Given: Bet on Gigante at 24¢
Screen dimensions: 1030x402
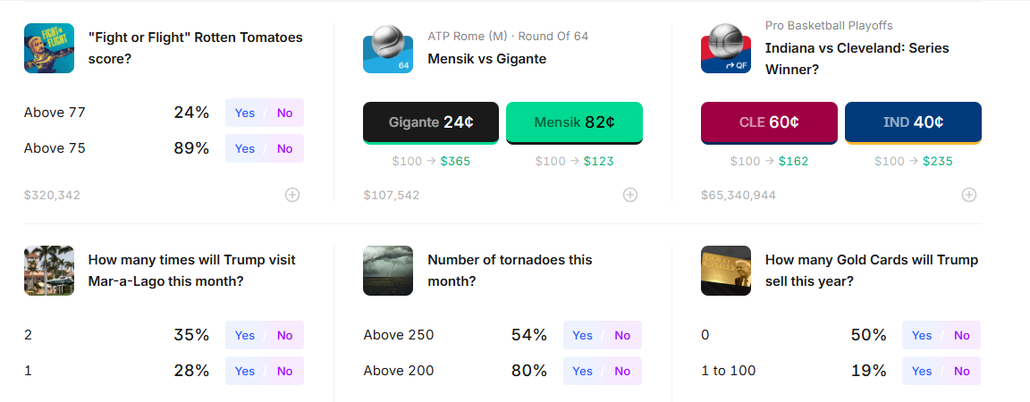Looking at the screenshot, I should [x=431, y=122].
